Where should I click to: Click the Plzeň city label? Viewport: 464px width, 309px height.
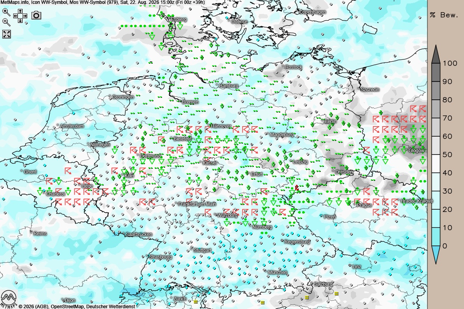[330, 217]
